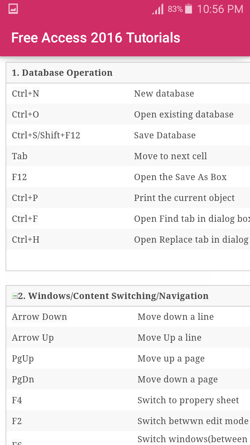Tap the Ctrl+O shortcut key
This screenshot has width=250, height=445.
(25, 114)
